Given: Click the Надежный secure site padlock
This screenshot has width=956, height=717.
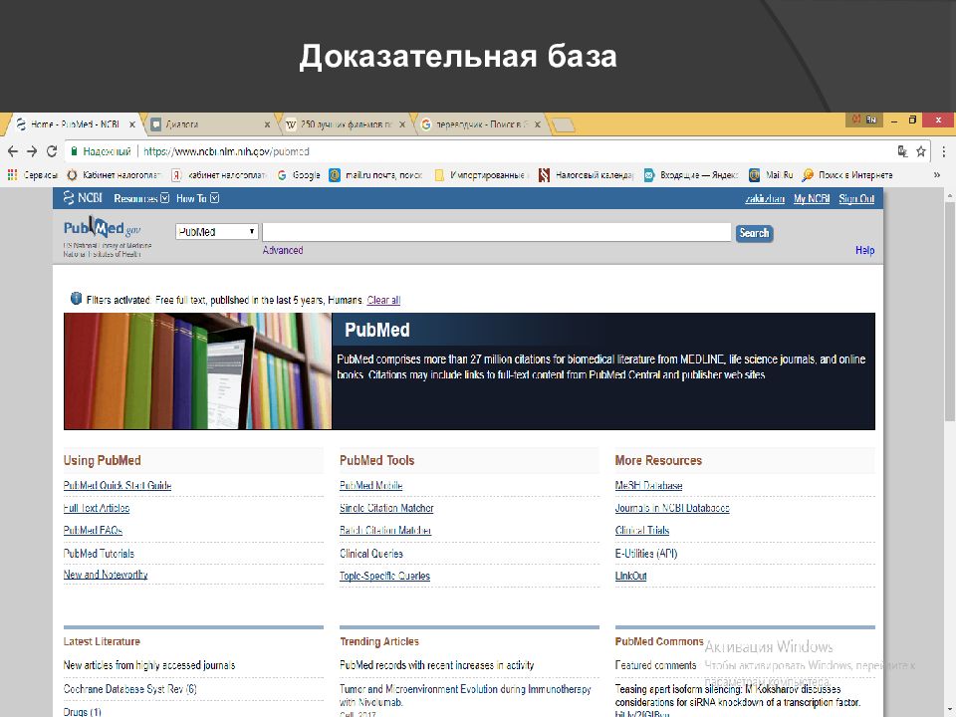Looking at the screenshot, I should [x=74, y=151].
